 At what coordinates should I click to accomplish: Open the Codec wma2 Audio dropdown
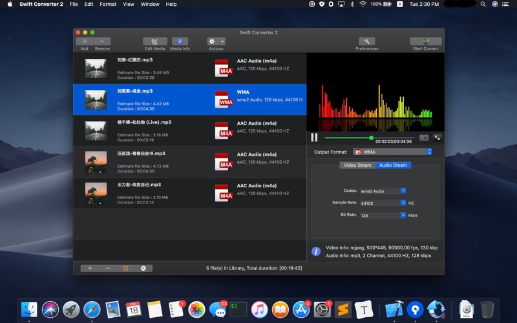coord(383,191)
